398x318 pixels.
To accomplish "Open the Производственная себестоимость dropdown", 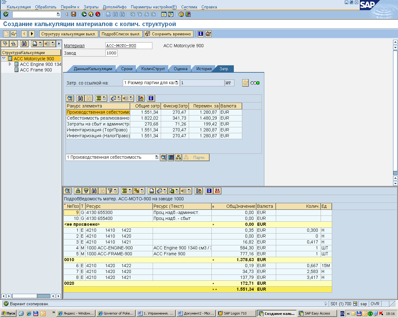I will (157, 157).
